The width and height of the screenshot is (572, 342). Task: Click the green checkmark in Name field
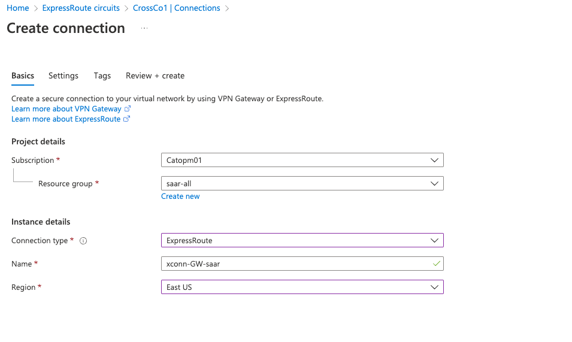(437, 264)
